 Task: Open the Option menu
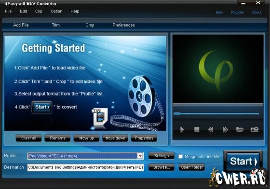pyautogui.click(x=56, y=12)
